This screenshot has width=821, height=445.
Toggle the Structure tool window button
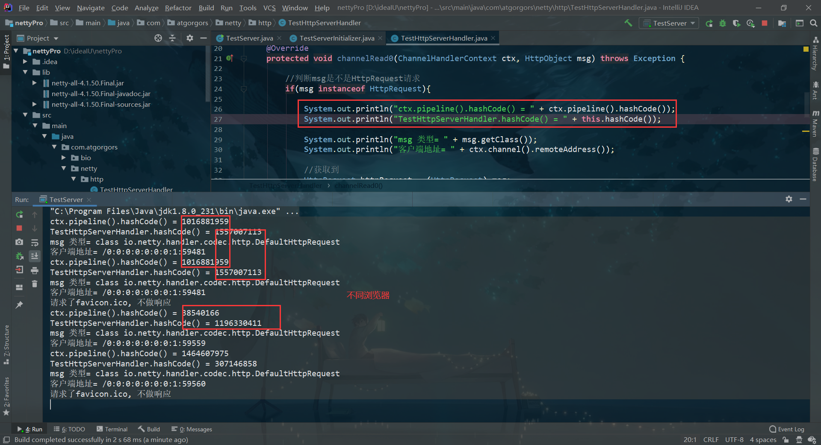point(6,345)
